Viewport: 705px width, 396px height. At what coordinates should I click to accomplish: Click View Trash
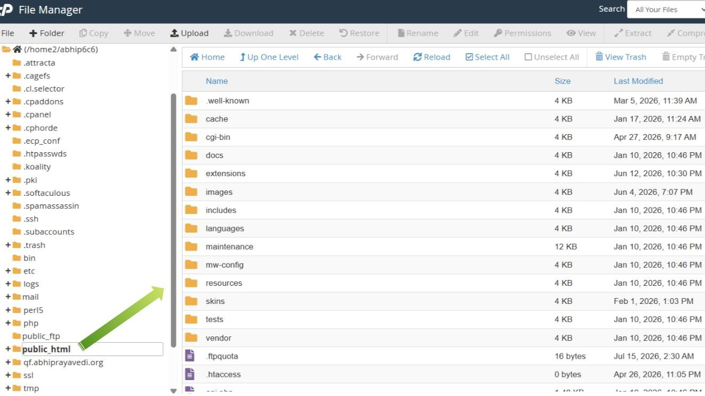(621, 57)
